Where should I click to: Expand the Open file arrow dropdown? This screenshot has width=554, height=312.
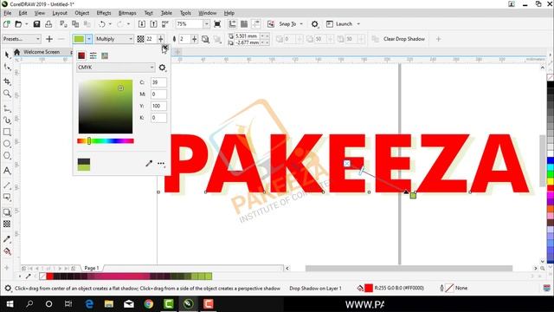(27, 24)
